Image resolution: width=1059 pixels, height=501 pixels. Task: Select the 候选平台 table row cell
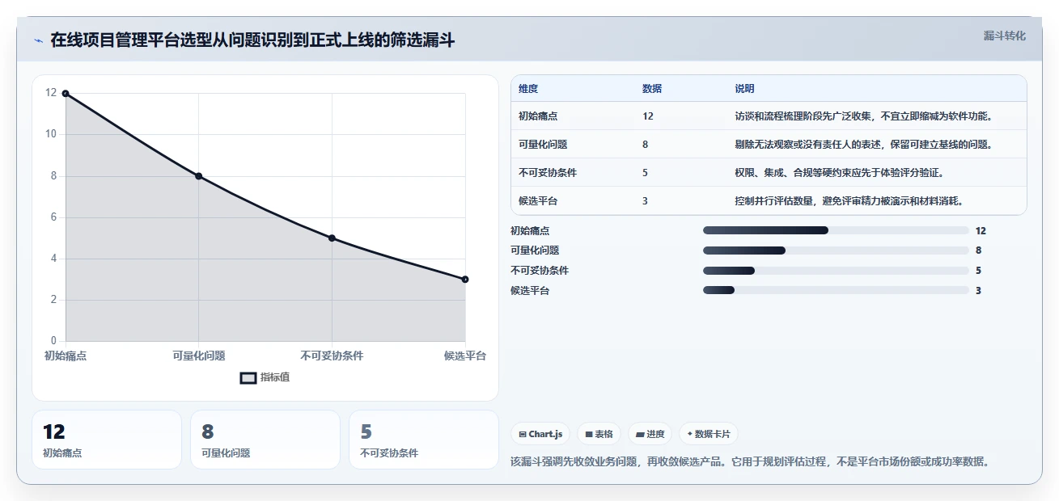[538, 201]
